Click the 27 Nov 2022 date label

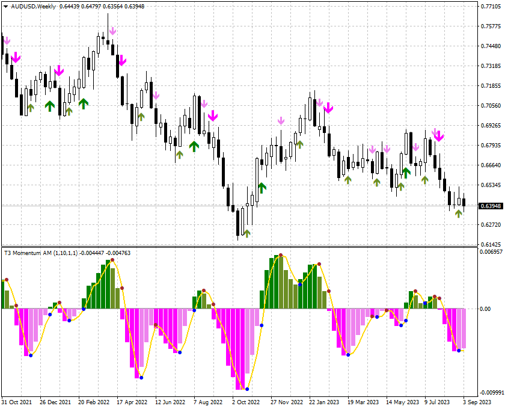287,402
